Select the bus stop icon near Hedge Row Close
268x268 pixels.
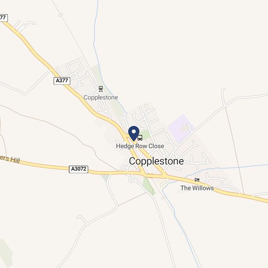click(x=140, y=137)
